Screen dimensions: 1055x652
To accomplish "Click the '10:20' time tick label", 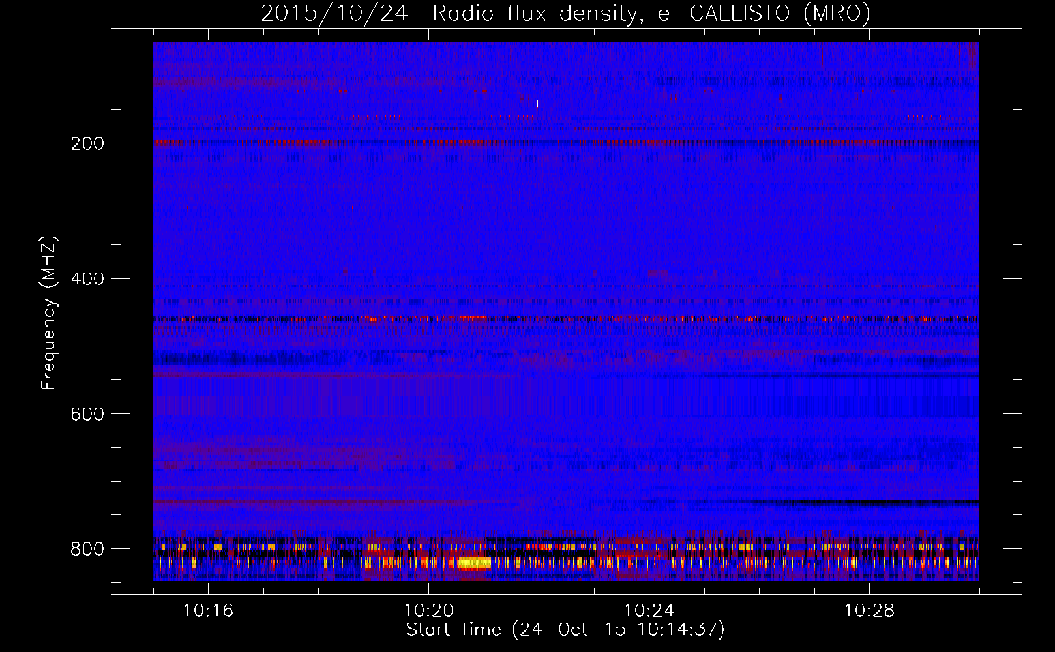I will (428, 611).
